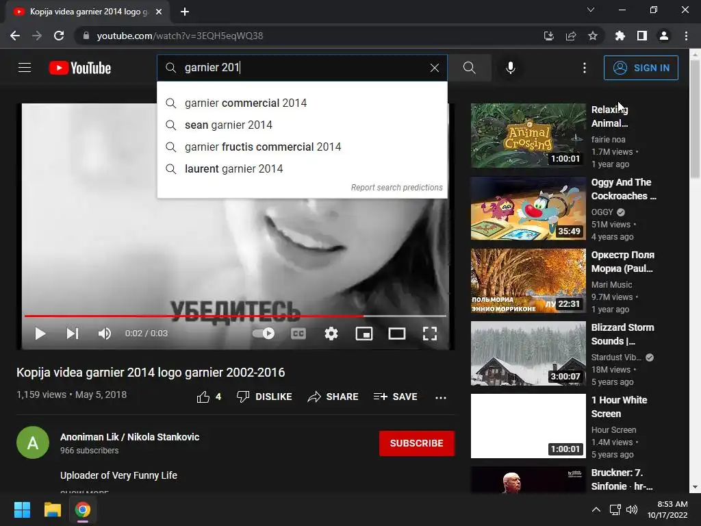This screenshot has height=526, width=701.
Task: Open Oggy And The Cockroaches thumbnail
Action: click(528, 208)
